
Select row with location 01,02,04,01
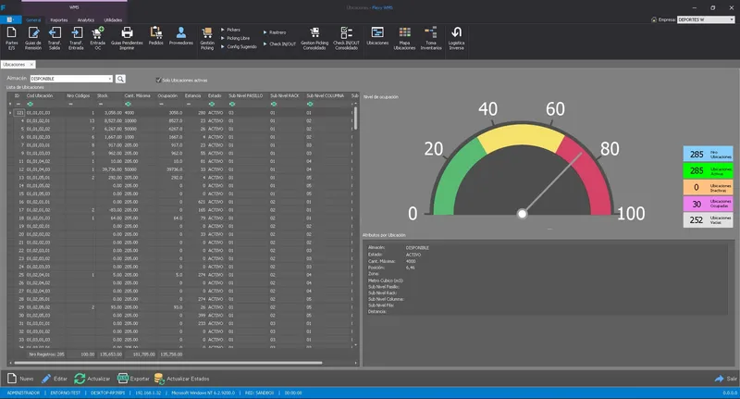point(179,275)
